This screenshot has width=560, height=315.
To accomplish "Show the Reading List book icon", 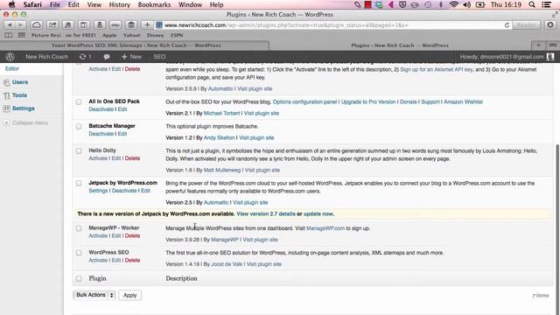I will [9, 35].
